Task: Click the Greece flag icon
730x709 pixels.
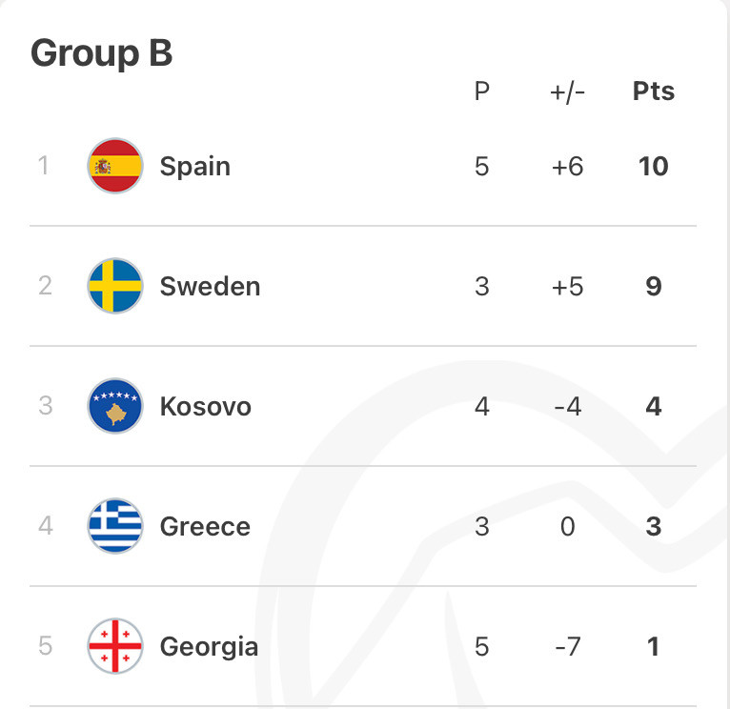Action: [x=115, y=526]
